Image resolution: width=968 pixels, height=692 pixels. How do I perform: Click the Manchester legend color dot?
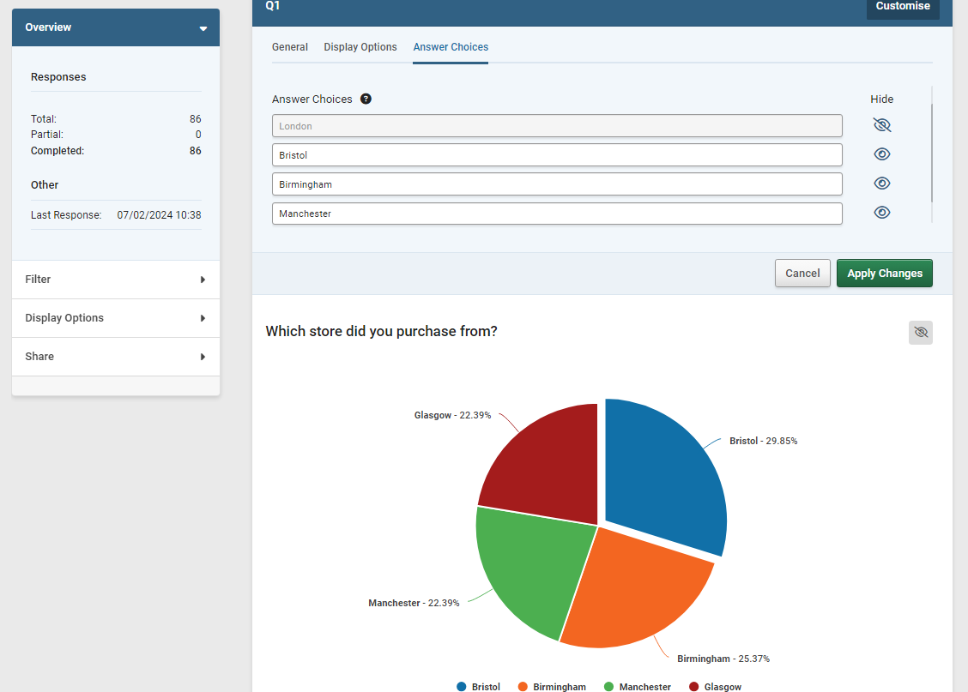pyautogui.click(x=608, y=686)
